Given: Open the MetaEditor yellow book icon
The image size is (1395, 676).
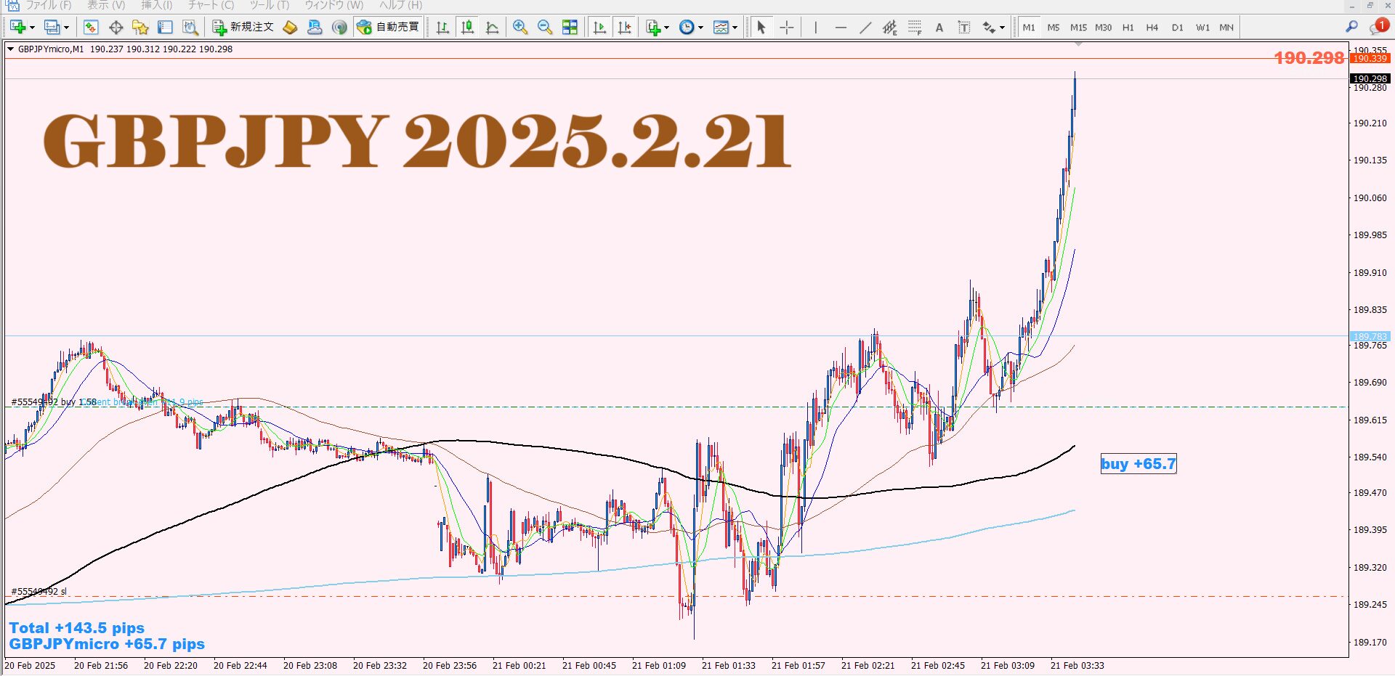Looking at the screenshot, I should [290, 28].
